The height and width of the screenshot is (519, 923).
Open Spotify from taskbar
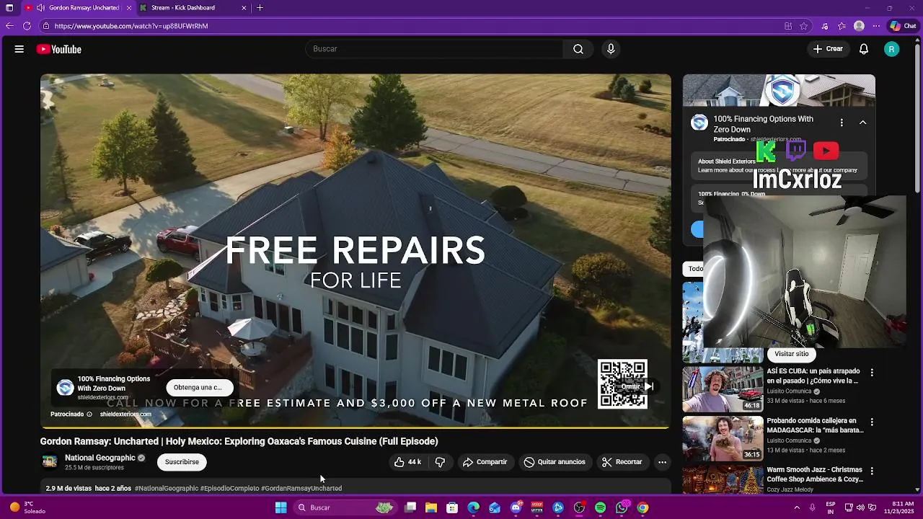pos(600,507)
